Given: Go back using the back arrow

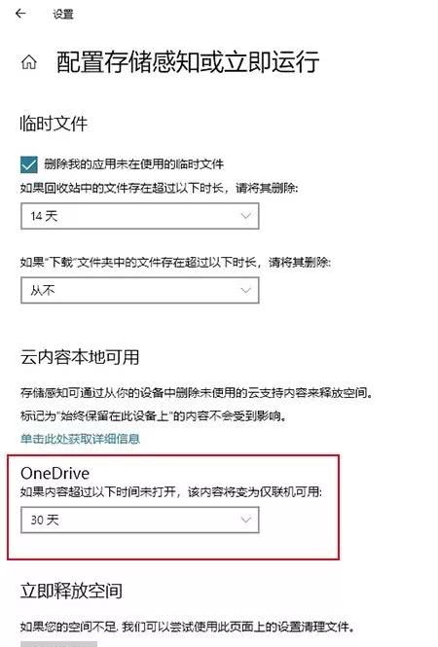Looking at the screenshot, I should pos(20,14).
